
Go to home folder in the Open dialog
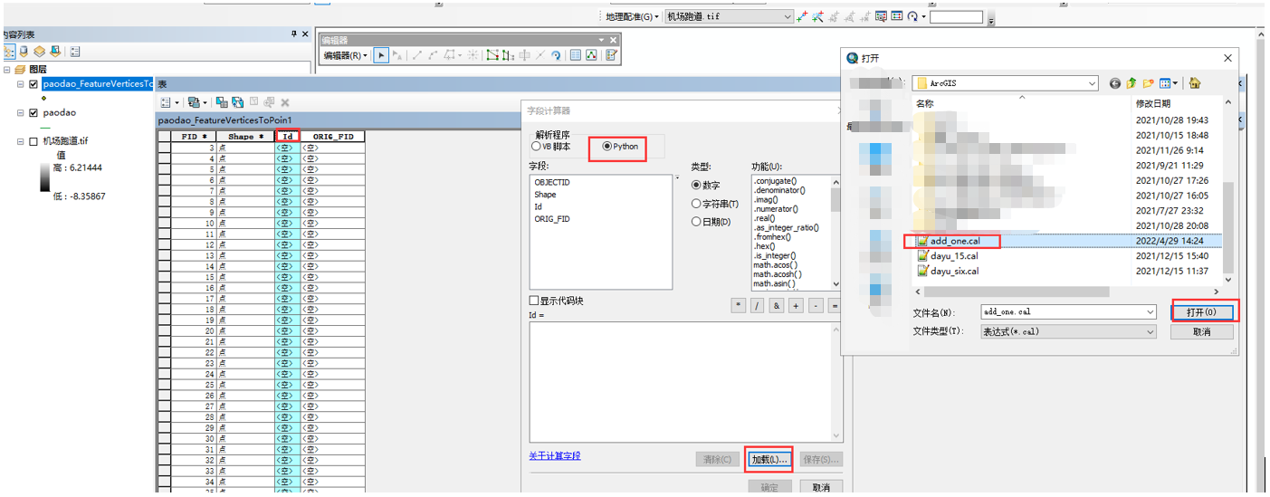[1195, 83]
